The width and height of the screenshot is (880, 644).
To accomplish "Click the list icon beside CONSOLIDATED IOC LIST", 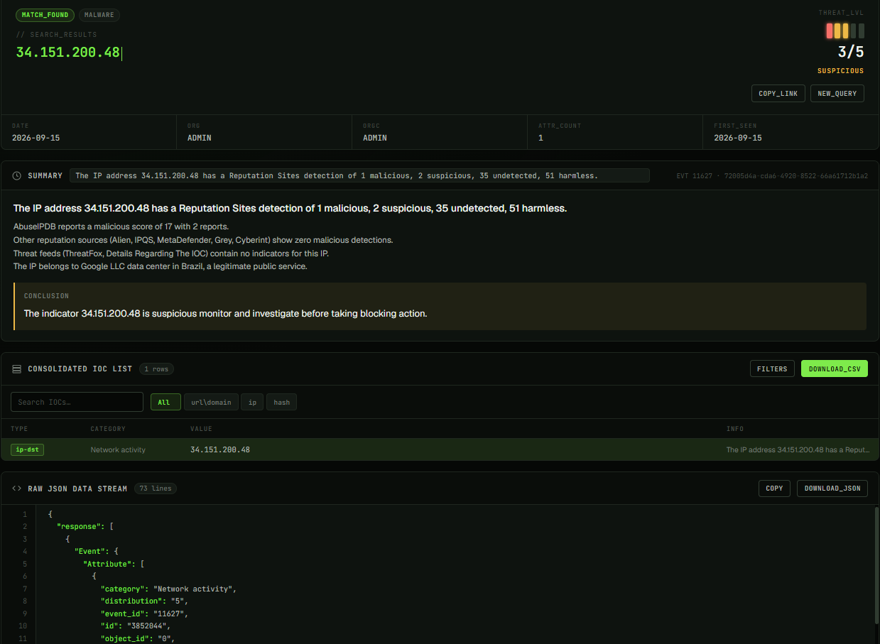I will tap(17, 369).
